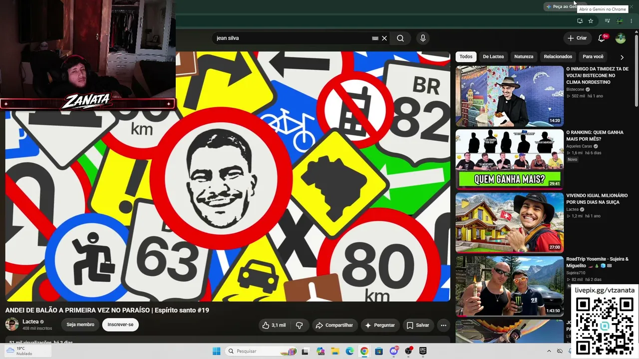Open Task View on the taskbar
Image resolution: width=639 pixels, height=359 pixels.
point(305,351)
